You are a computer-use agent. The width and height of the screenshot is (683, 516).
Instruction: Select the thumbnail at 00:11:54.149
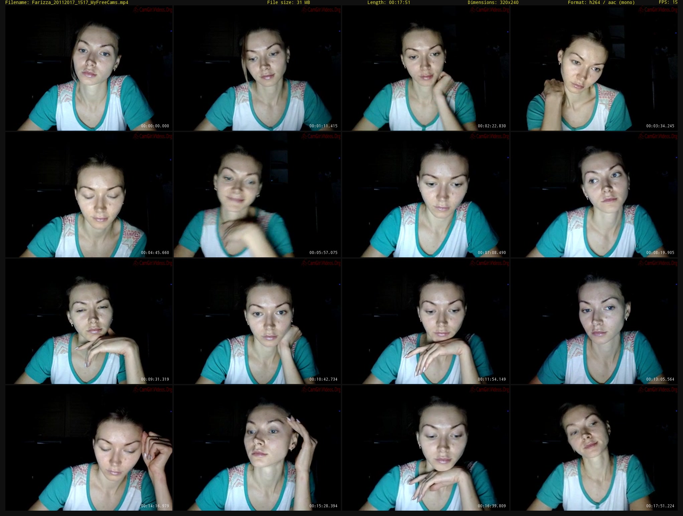[426, 321]
